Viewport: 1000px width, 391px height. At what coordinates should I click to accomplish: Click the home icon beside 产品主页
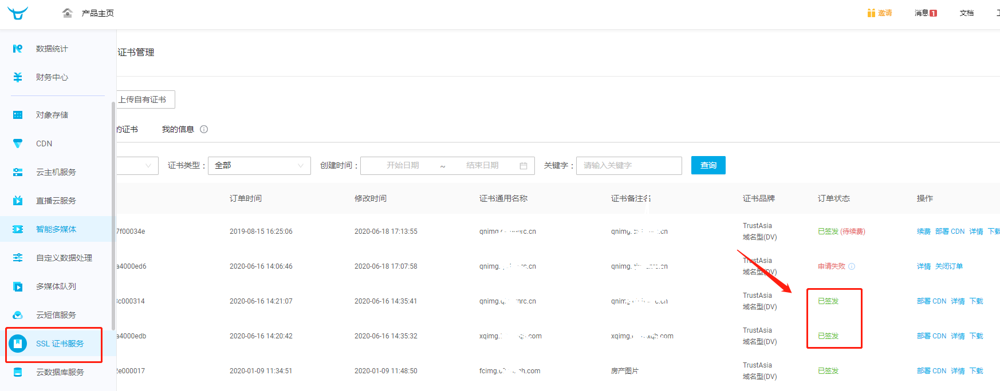click(x=68, y=13)
